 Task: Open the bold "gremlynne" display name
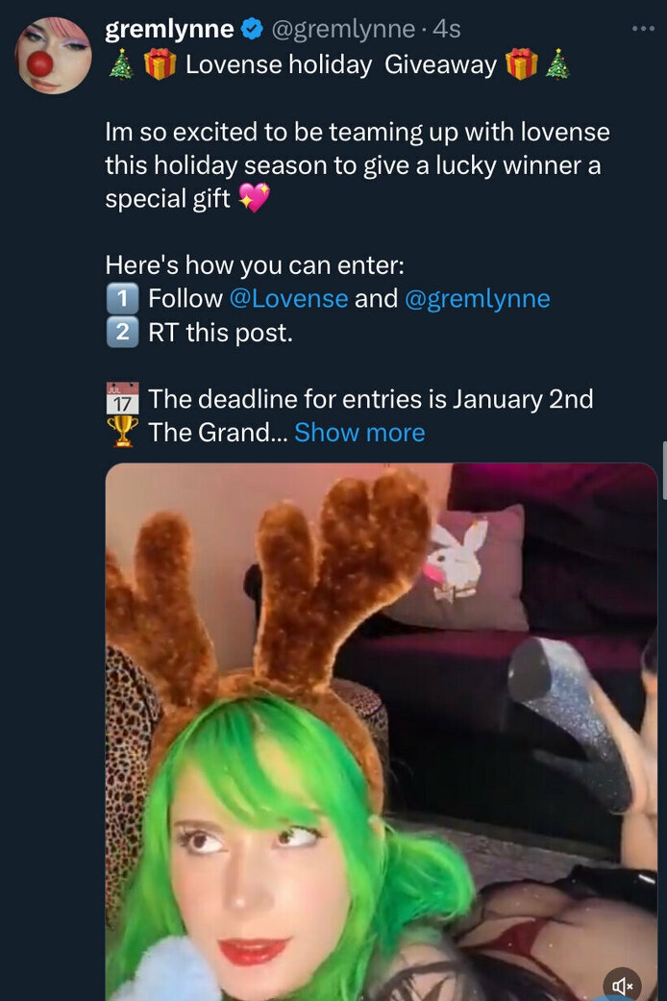(x=169, y=30)
